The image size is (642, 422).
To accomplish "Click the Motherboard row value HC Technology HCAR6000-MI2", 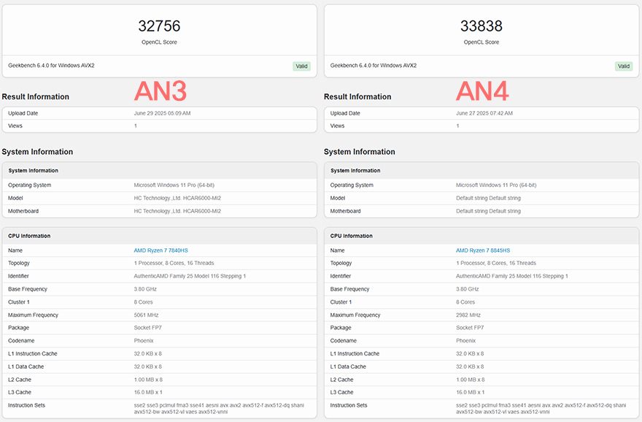I will (177, 212).
